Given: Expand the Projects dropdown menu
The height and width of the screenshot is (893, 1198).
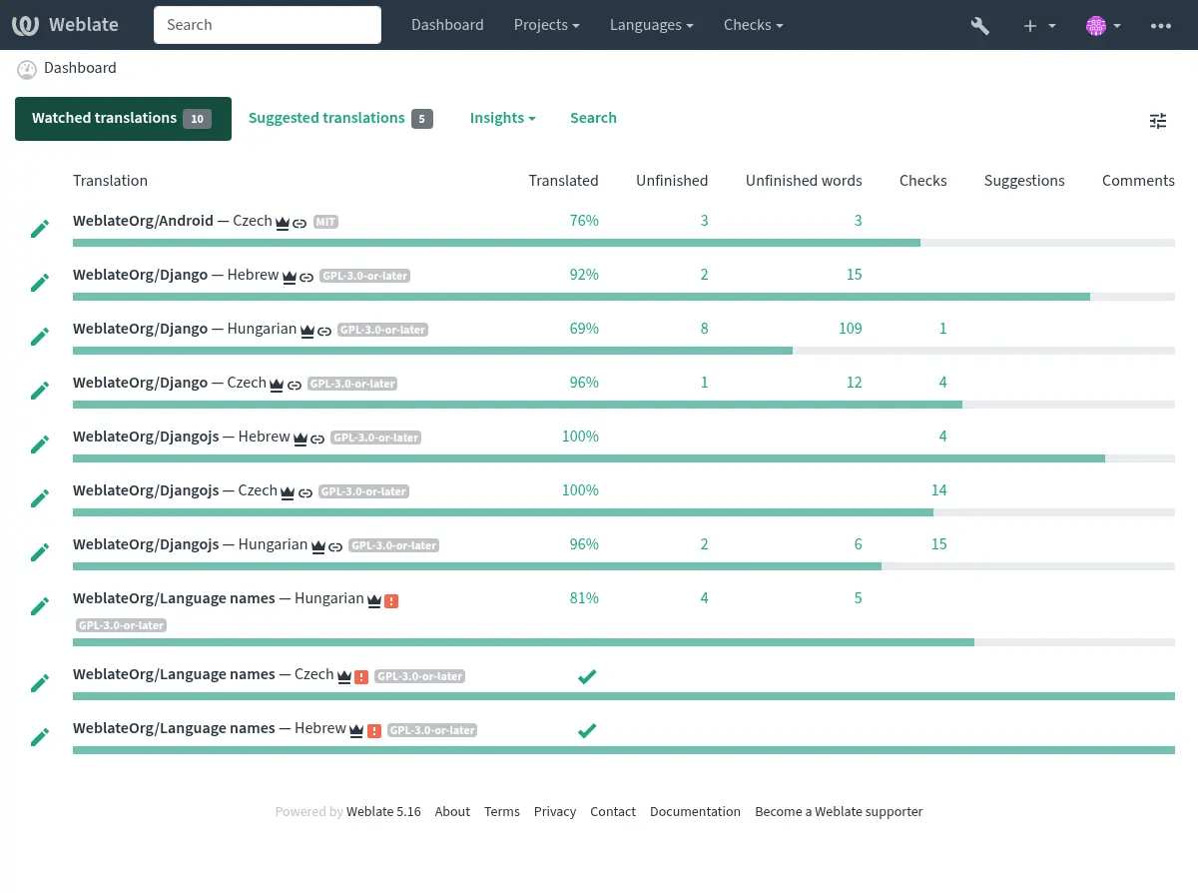Looking at the screenshot, I should (546, 25).
